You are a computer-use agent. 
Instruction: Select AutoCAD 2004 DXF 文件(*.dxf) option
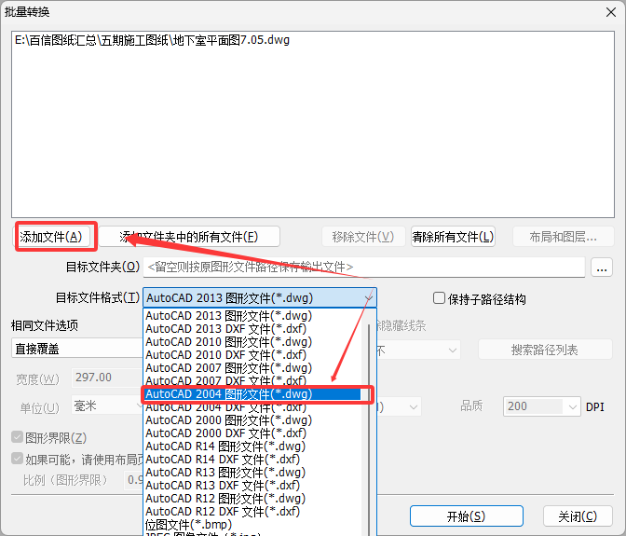tap(252, 407)
